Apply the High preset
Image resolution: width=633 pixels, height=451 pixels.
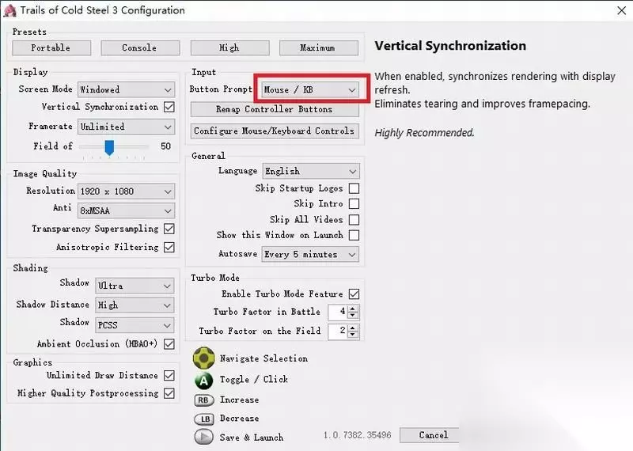pos(229,48)
